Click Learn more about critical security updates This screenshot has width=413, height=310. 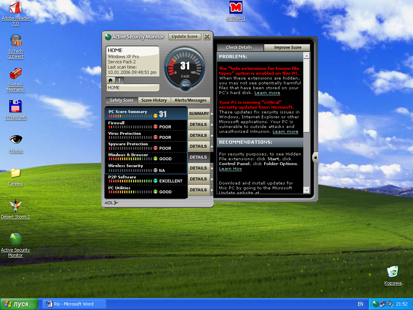coord(285,132)
